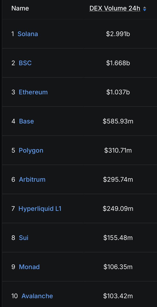Image resolution: width=157 pixels, height=307 pixels.
Task: Click BSC's $1.668b volume value
Action: pyautogui.click(x=118, y=63)
